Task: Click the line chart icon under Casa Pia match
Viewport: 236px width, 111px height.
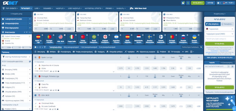Action: (x=53, y=90)
